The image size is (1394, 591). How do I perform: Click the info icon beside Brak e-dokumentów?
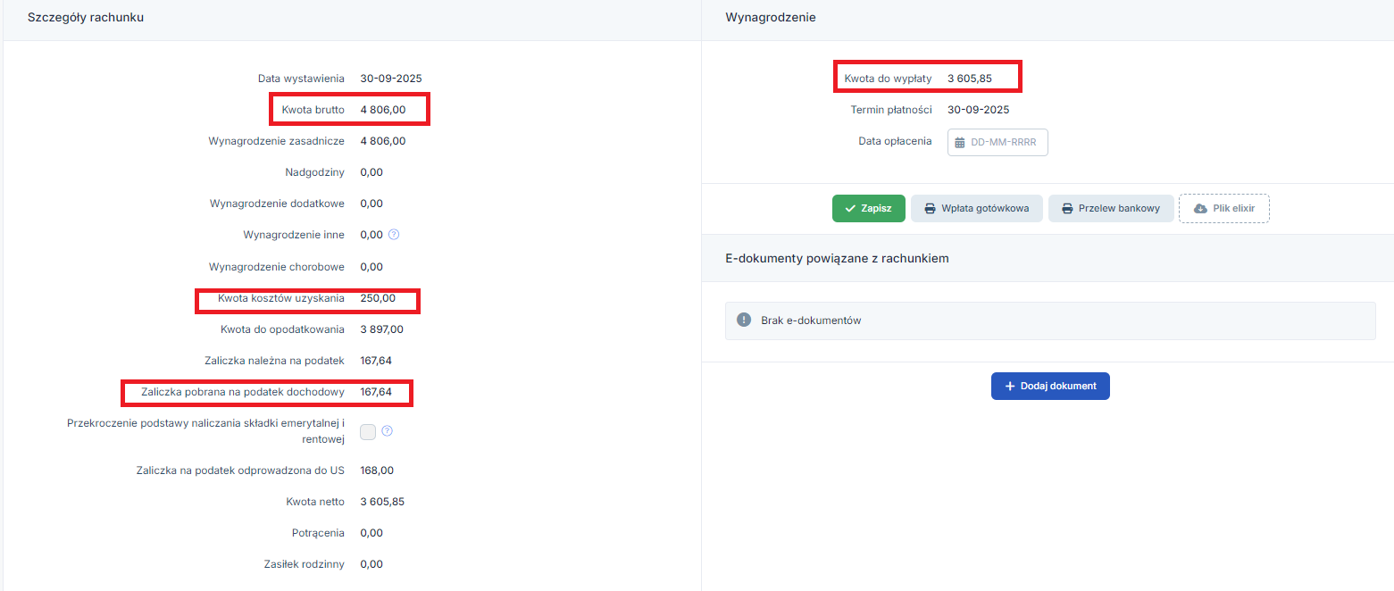(x=743, y=320)
